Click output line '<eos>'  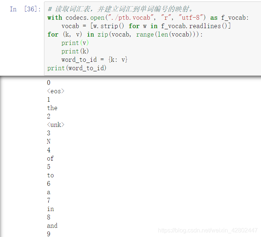(56, 91)
